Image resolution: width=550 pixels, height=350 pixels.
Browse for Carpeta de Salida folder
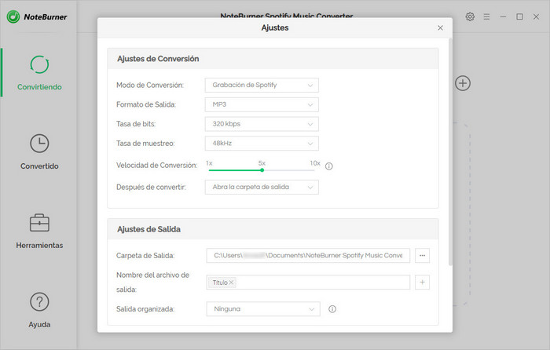[x=423, y=255]
